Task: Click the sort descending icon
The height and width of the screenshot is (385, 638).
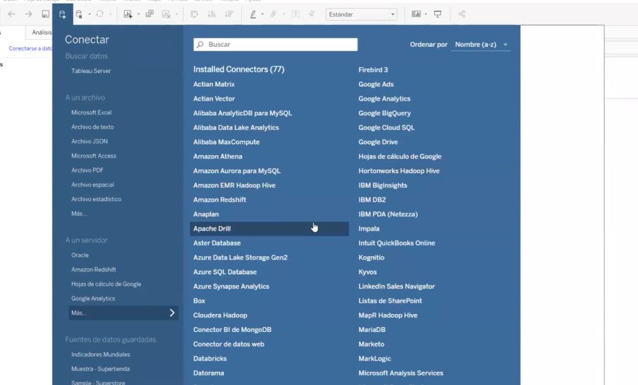Action: tap(229, 14)
